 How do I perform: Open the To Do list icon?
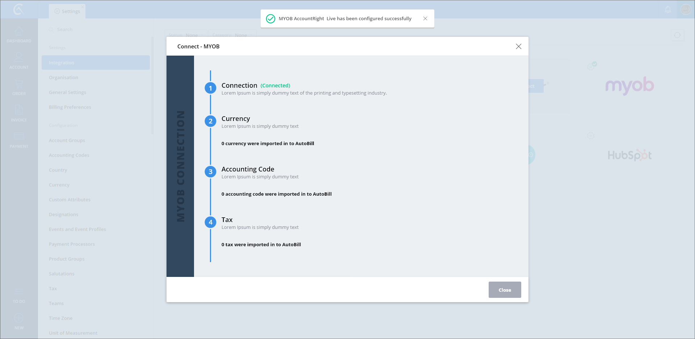point(19,292)
